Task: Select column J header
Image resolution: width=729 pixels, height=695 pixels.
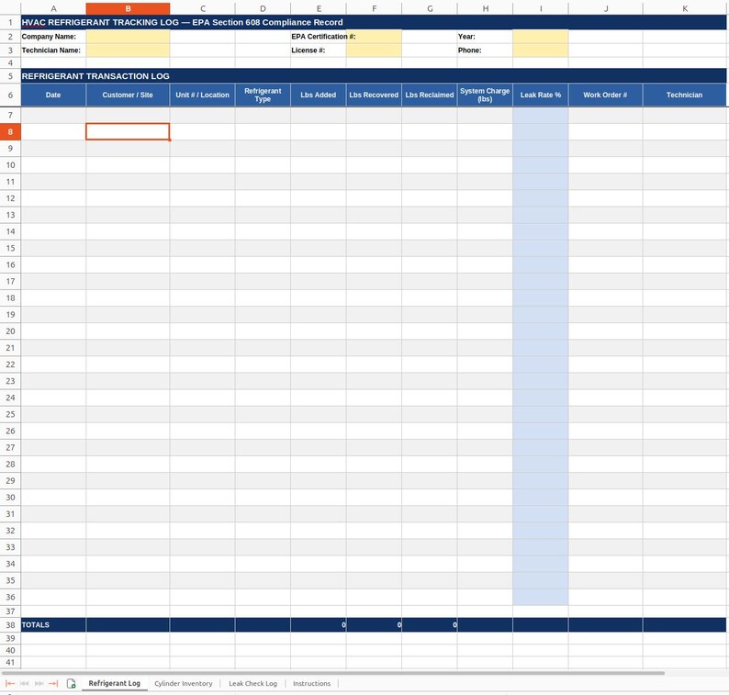Action: pyautogui.click(x=605, y=8)
